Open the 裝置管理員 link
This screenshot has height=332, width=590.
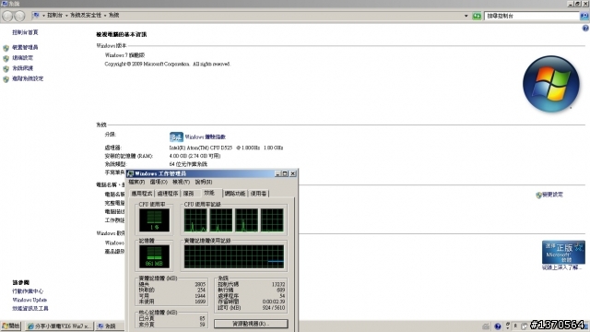point(25,47)
